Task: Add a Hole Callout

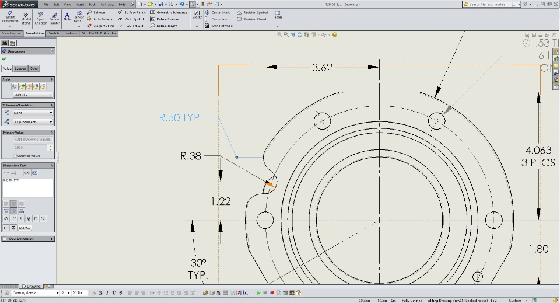Action: 131,26
